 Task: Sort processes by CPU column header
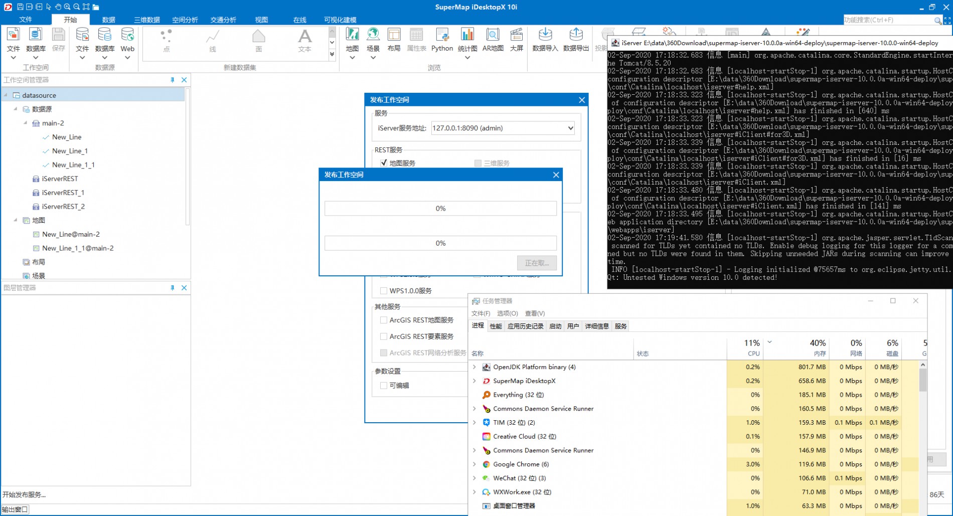[745, 348]
